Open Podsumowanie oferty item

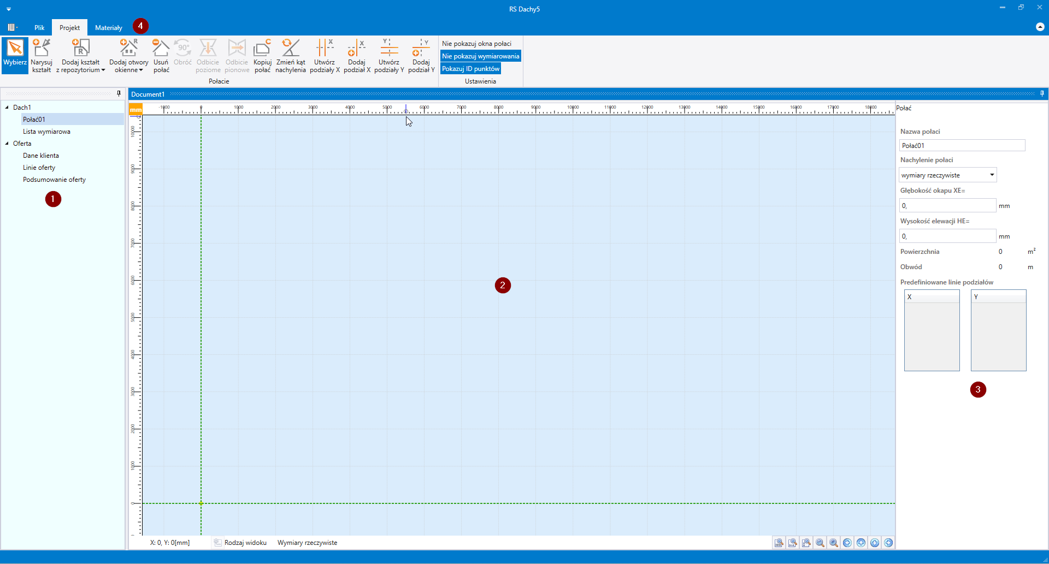tap(54, 180)
